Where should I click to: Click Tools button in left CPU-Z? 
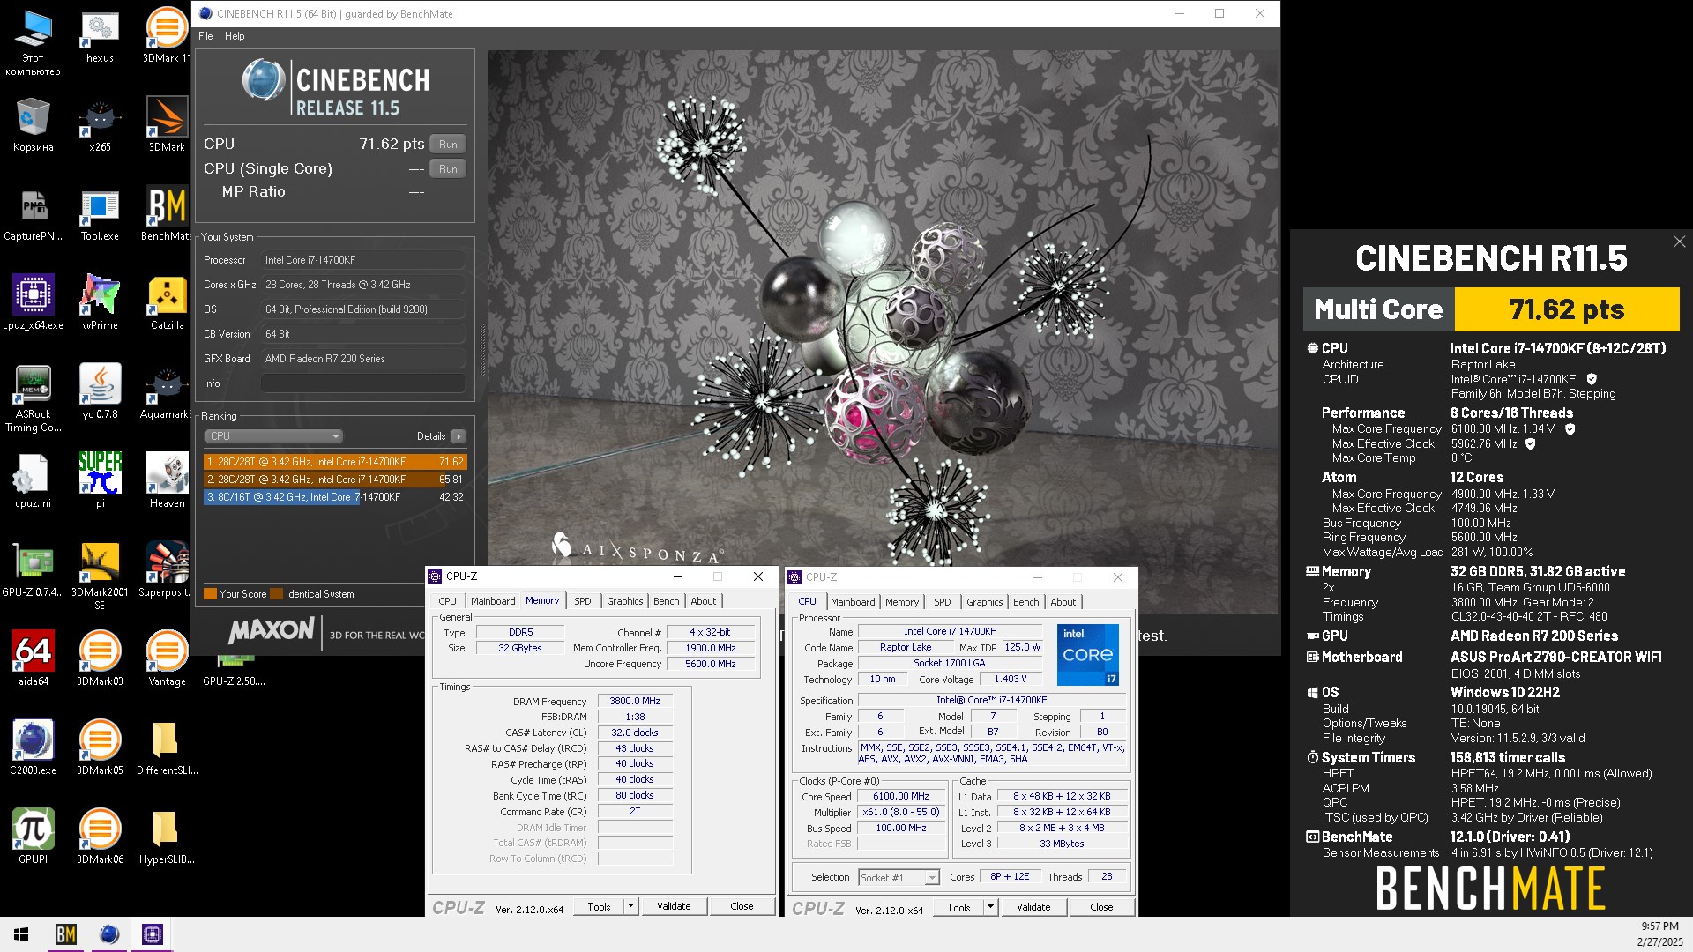pyautogui.click(x=599, y=906)
